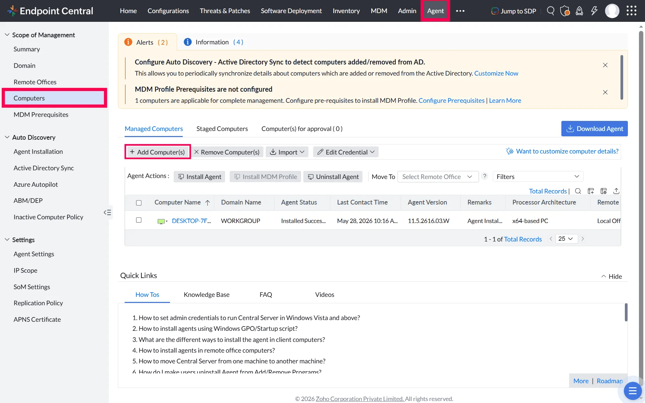Open the FAQ quick links tab
Viewport: 645px width, 403px height.
pyautogui.click(x=266, y=295)
